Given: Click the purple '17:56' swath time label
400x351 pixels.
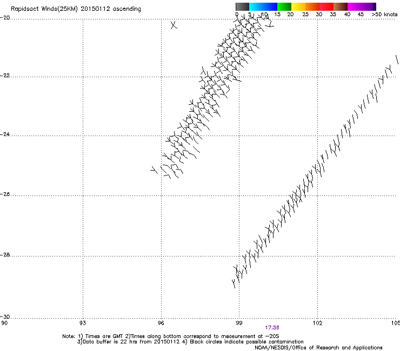Looking at the screenshot, I should pyautogui.click(x=272, y=328).
